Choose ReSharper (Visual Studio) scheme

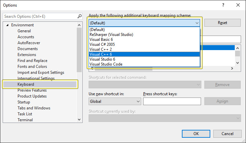click(144, 35)
